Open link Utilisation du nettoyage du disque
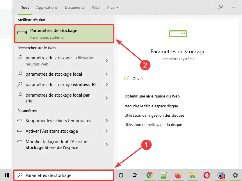 [x=153, y=125]
